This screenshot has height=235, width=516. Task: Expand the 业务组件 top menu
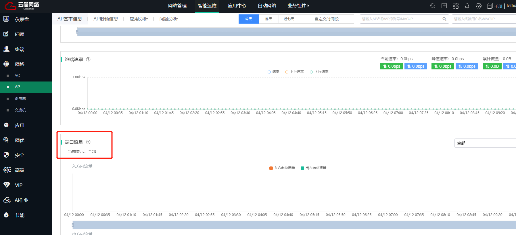[x=298, y=6]
